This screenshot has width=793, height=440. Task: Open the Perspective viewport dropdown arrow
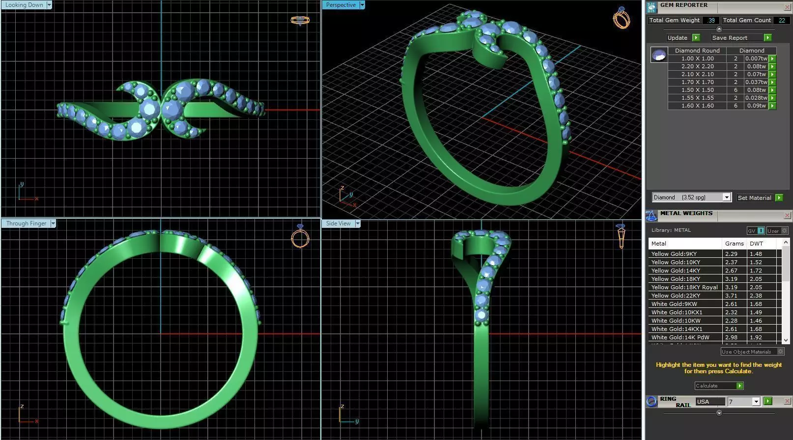click(x=362, y=5)
